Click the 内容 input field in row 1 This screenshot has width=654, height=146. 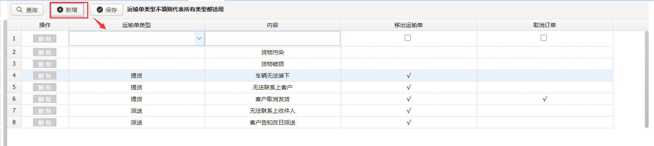pyautogui.click(x=272, y=38)
